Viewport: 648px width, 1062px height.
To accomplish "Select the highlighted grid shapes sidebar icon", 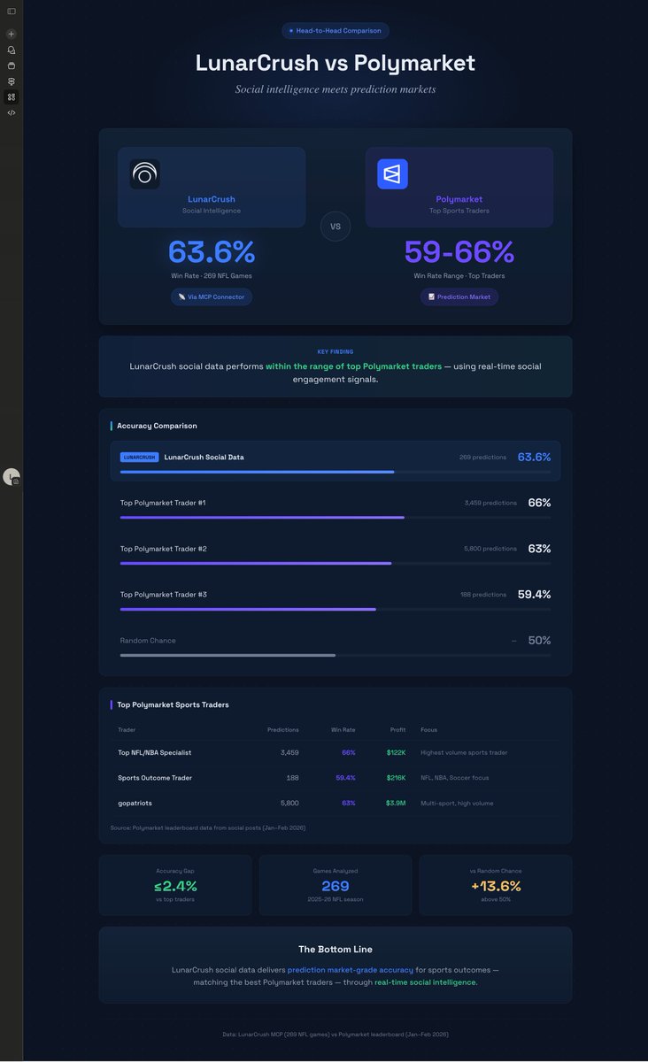I will pyautogui.click(x=12, y=96).
